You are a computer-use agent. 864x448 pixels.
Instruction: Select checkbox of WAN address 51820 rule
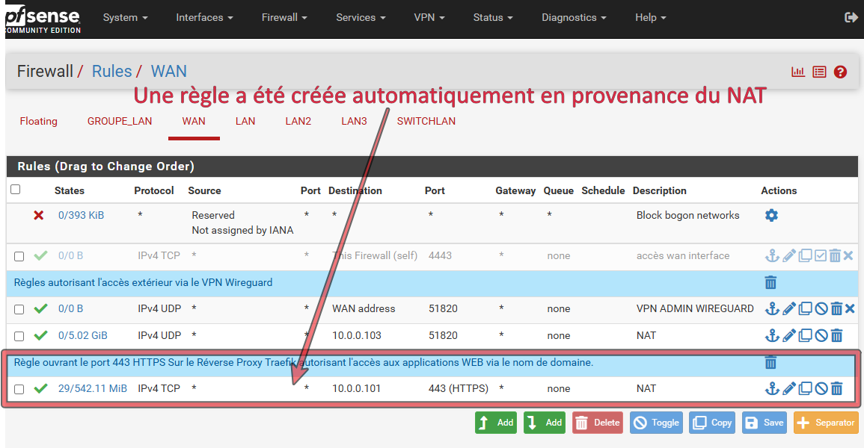(19, 309)
